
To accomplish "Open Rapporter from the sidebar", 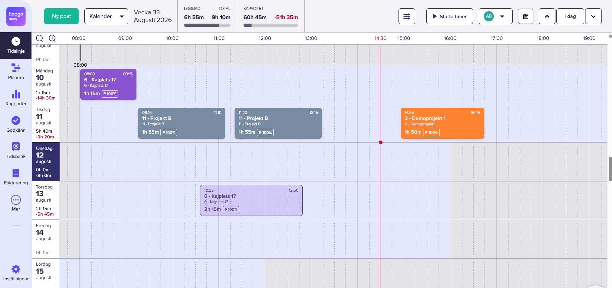I will [x=16, y=98].
